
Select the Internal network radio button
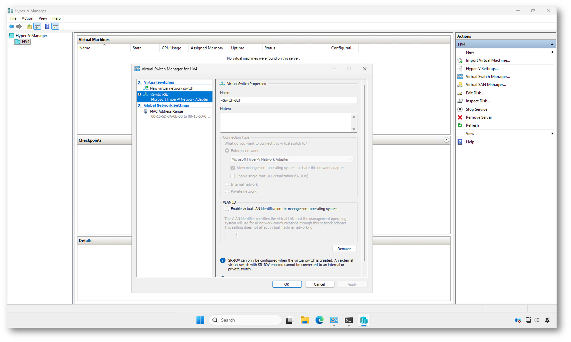[227, 184]
